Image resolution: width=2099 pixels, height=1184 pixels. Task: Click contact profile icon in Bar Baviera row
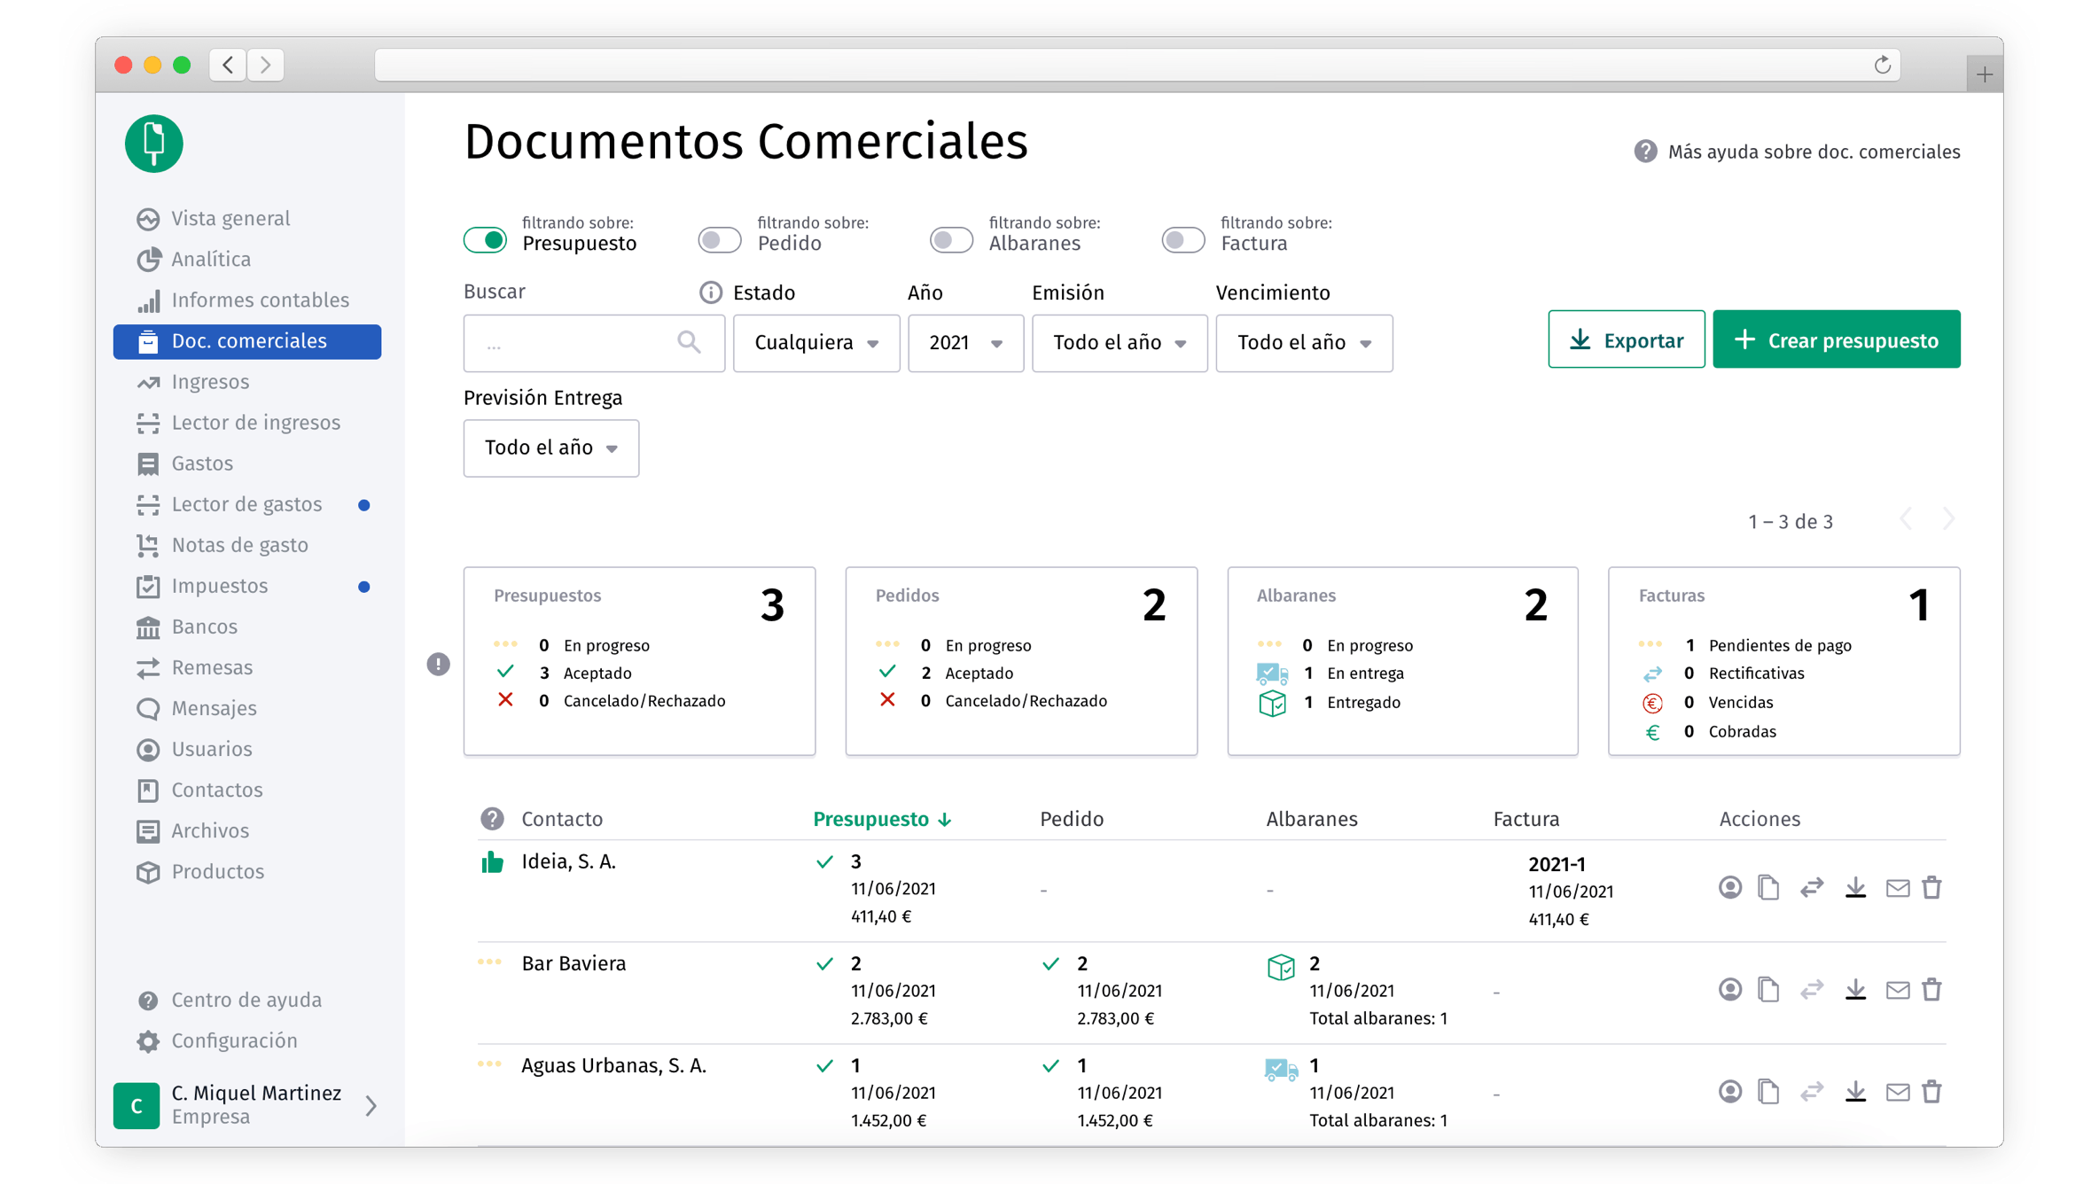click(1729, 989)
